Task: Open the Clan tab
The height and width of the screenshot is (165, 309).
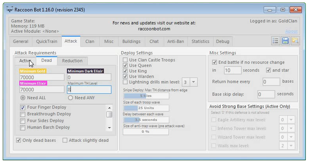Action: click(x=90, y=41)
